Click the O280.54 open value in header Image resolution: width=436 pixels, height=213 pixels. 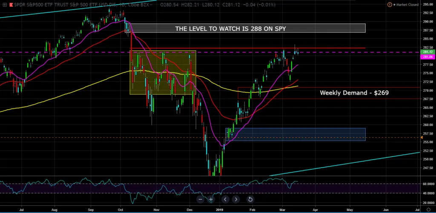pyautogui.click(x=169, y=5)
